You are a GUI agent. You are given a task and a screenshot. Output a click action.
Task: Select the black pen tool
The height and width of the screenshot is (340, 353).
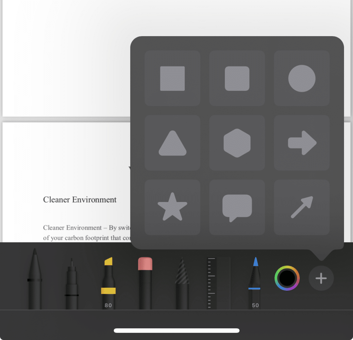pos(35,279)
